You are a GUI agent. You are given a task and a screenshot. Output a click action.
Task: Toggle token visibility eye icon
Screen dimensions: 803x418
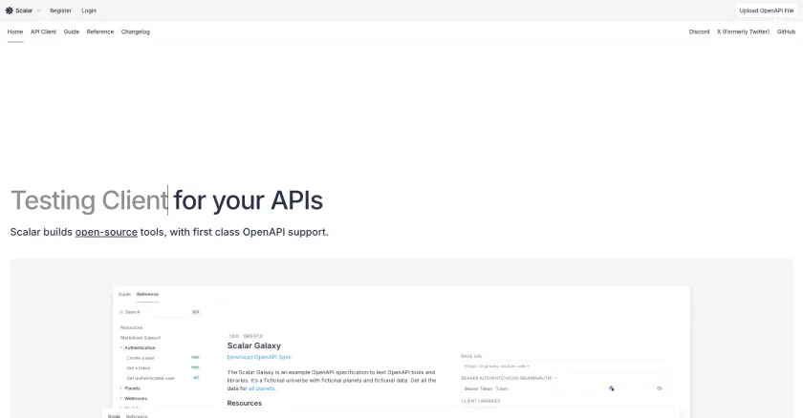659,388
